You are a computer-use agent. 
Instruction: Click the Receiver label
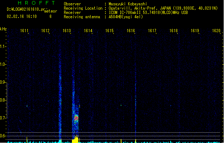72,13
